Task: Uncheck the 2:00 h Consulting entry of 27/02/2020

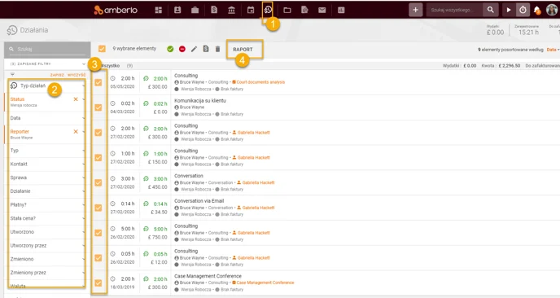Action: 98,133
